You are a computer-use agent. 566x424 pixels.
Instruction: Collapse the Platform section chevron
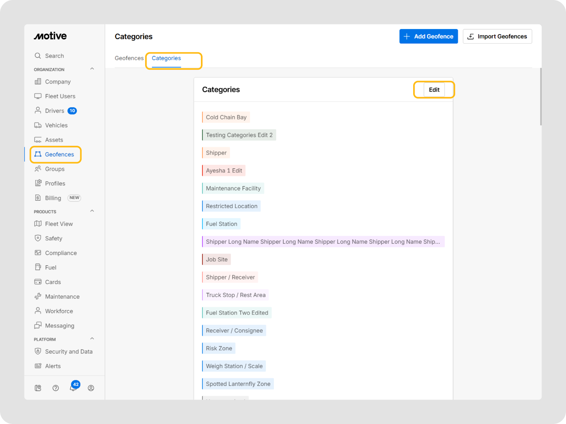pyautogui.click(x=92, y=338)
